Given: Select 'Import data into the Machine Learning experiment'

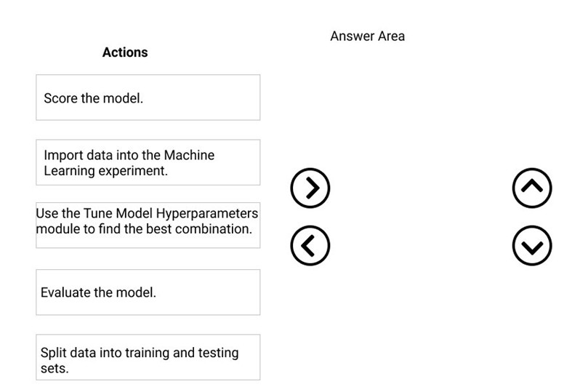Looking at the screenshot, I should click(x=148, y=162).
